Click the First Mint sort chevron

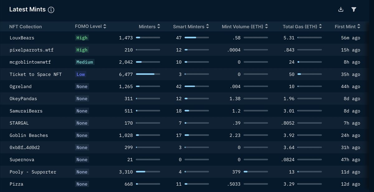click(358, 26)
